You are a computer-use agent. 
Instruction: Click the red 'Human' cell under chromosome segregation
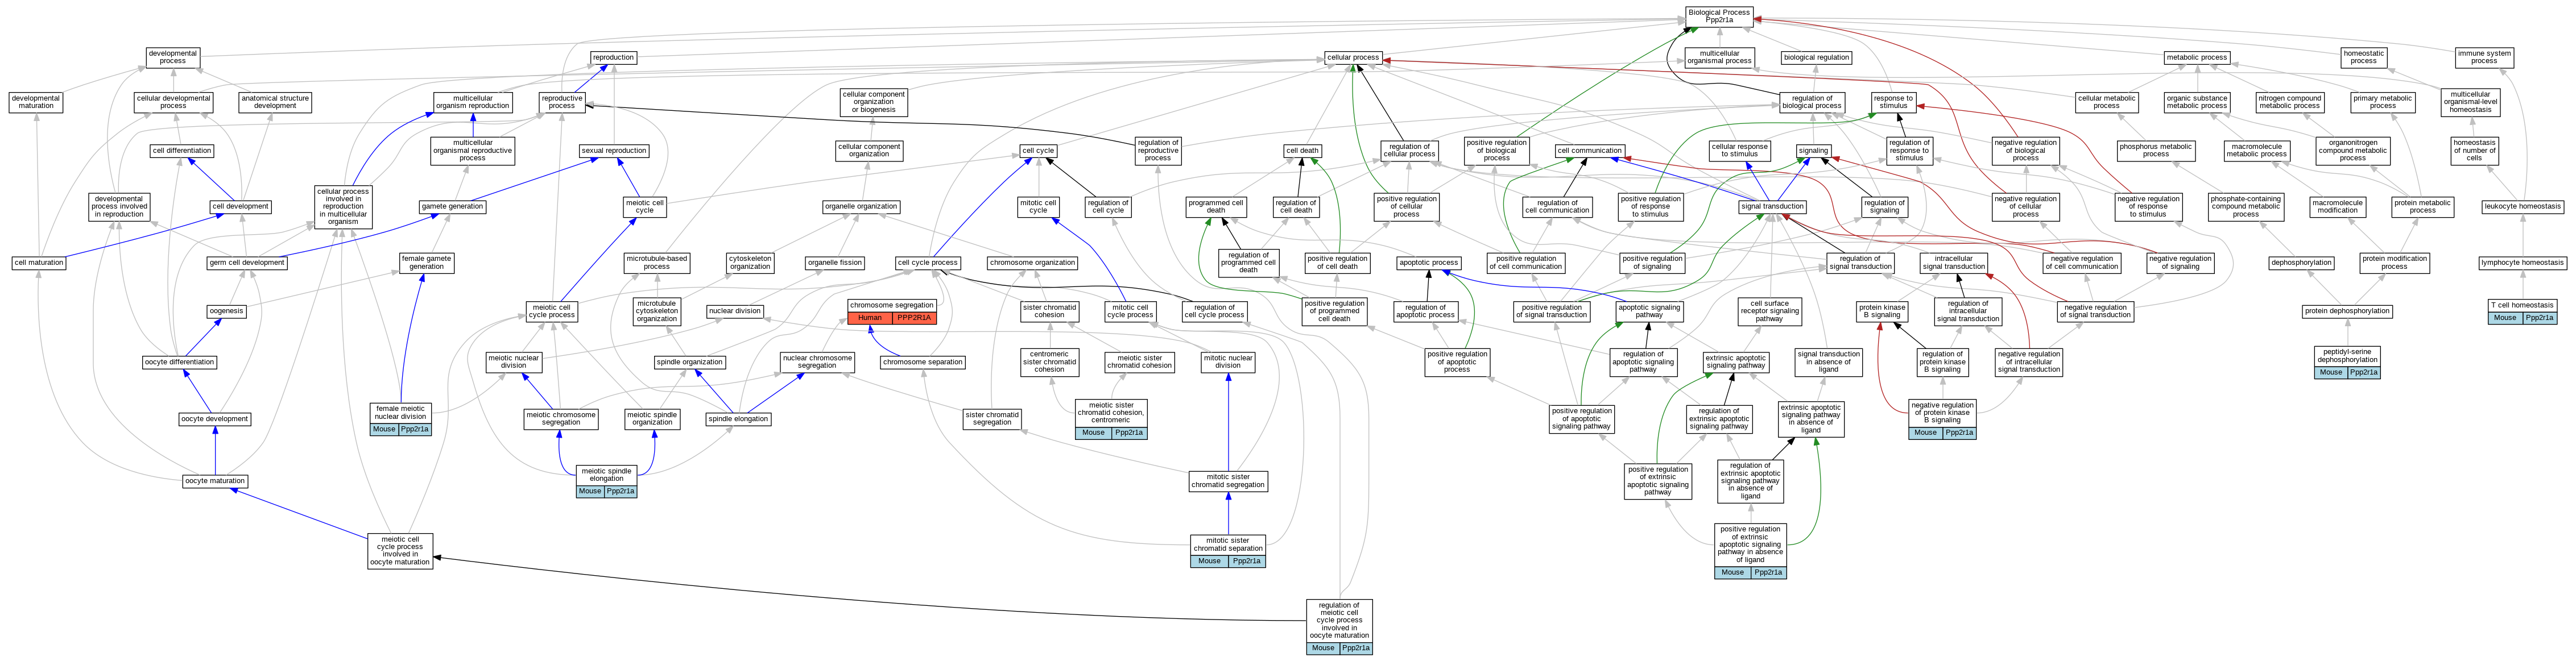tap(870, 318)
